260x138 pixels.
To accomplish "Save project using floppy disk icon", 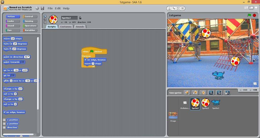I will click(42, 8).
